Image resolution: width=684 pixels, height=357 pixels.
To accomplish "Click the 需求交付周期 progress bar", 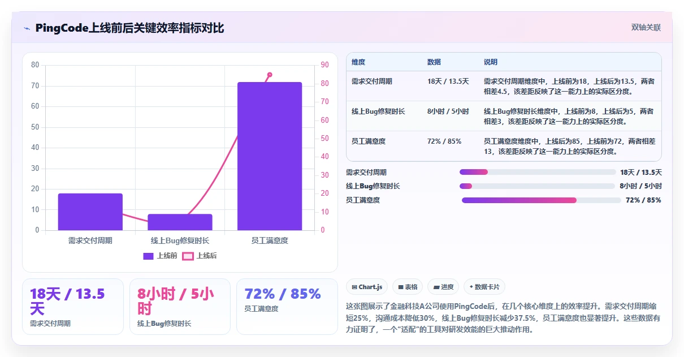I will pyautogui.click(x=538, y=172).
